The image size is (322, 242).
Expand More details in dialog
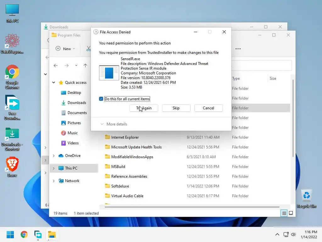(x=114, y=124)
